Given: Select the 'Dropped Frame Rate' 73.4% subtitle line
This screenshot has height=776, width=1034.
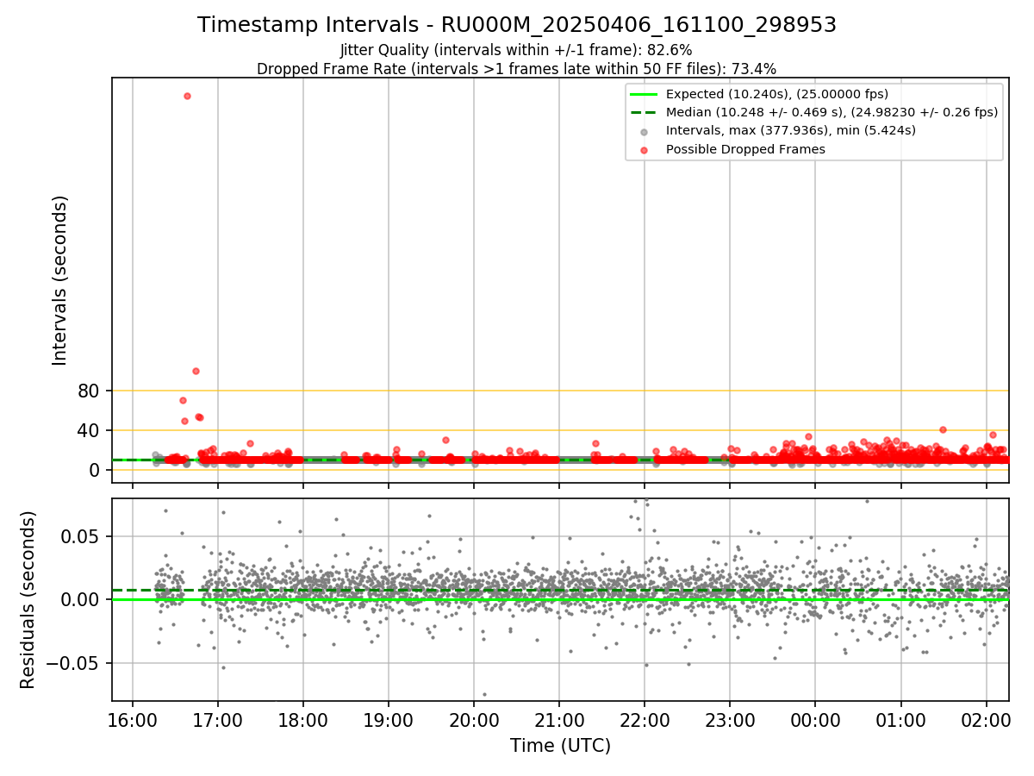Looking at the screenshot, I should click(517, 69).
